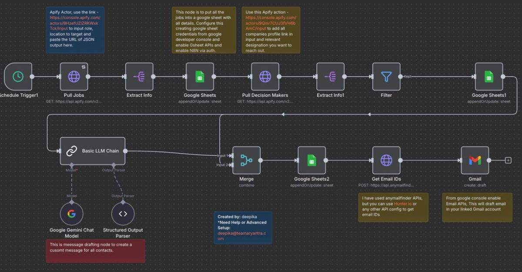Select the Merge combine node

(246, 160)
